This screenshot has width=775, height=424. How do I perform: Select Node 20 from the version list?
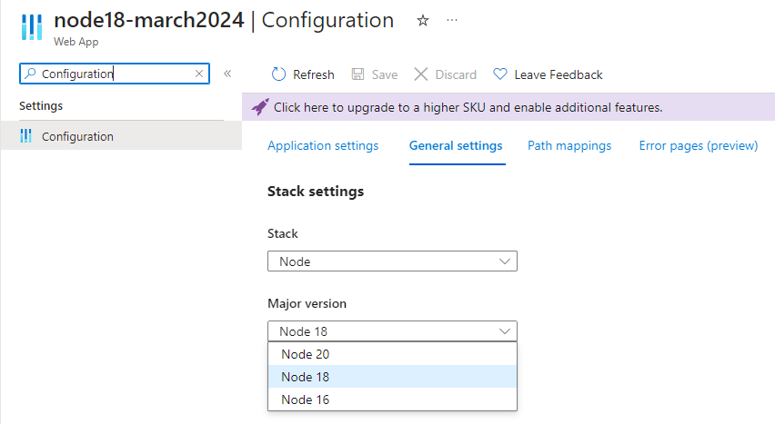click(x=392, y=354)
